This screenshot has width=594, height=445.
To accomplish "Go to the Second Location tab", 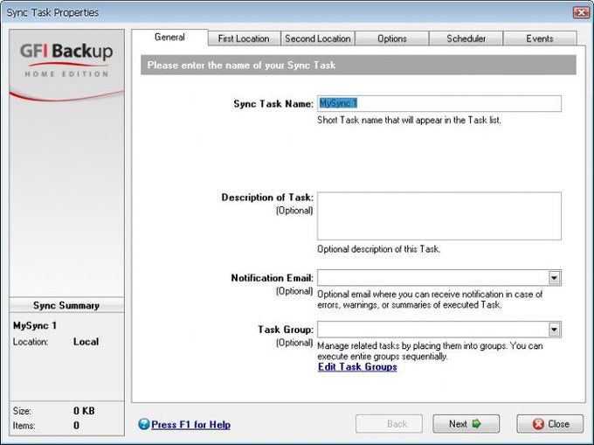I will pyautogui.click(x=318, y=38).
